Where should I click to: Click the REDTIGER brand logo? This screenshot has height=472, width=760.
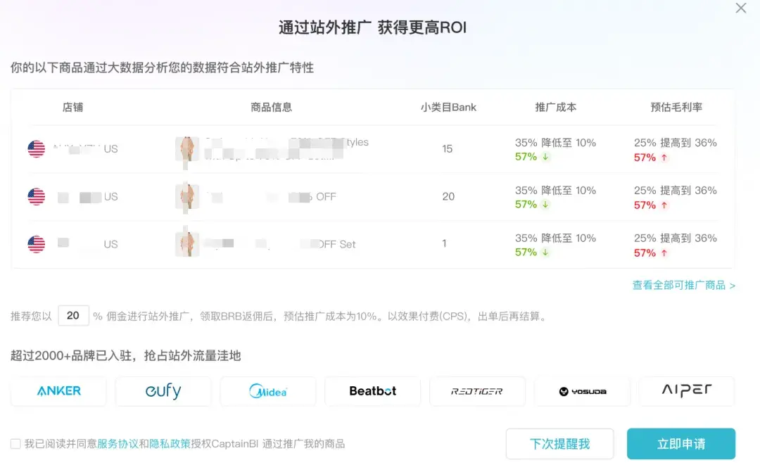coord(477,391)
